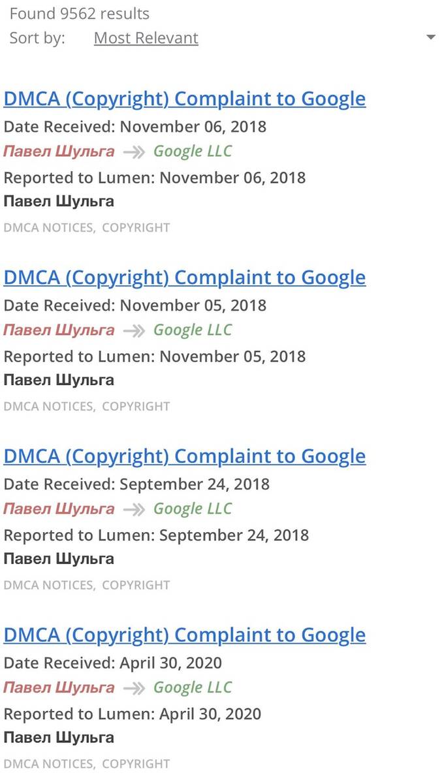Open the Sort by dropdown arrow

click(x=431, y=38)
